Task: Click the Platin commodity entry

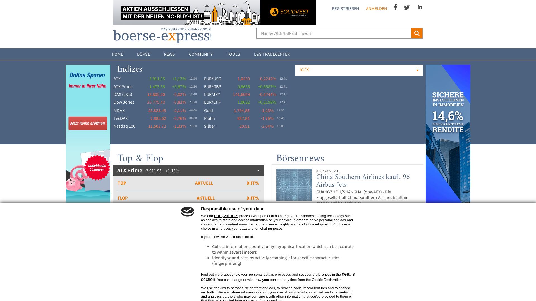Action: pyautogui.click(x=209, y=118)
